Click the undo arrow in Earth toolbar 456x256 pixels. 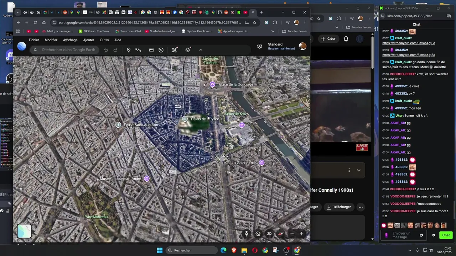pos(106,50)
